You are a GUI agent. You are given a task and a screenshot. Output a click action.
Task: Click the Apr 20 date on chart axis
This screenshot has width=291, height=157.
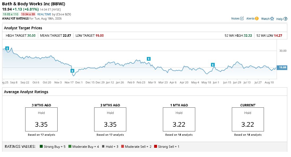[x=184, y=82]
